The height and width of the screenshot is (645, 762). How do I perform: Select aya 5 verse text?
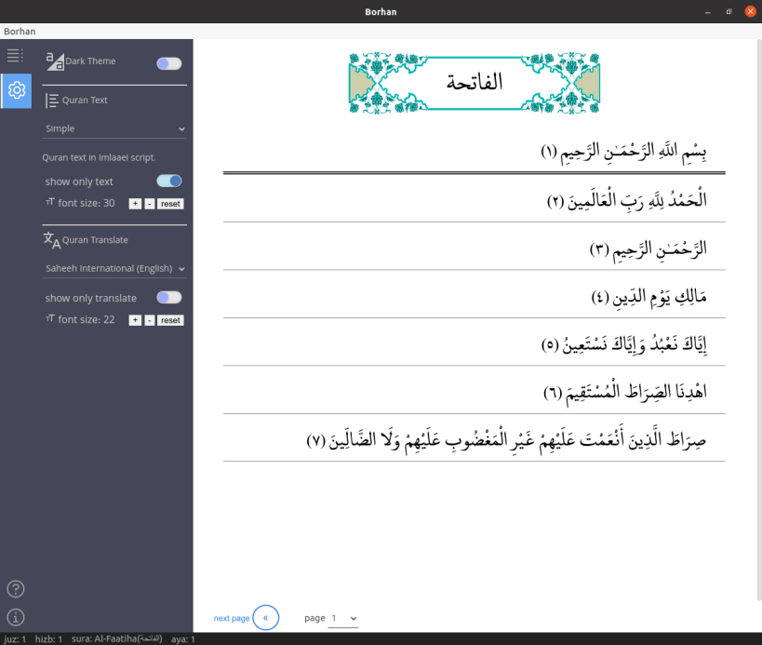(624, 344)
